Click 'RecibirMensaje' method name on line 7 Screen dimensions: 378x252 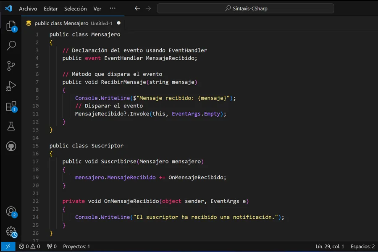click(123, 82)
